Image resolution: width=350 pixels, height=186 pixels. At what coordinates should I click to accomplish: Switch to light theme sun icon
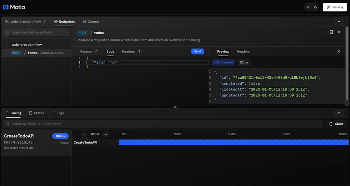click(308, 7)
